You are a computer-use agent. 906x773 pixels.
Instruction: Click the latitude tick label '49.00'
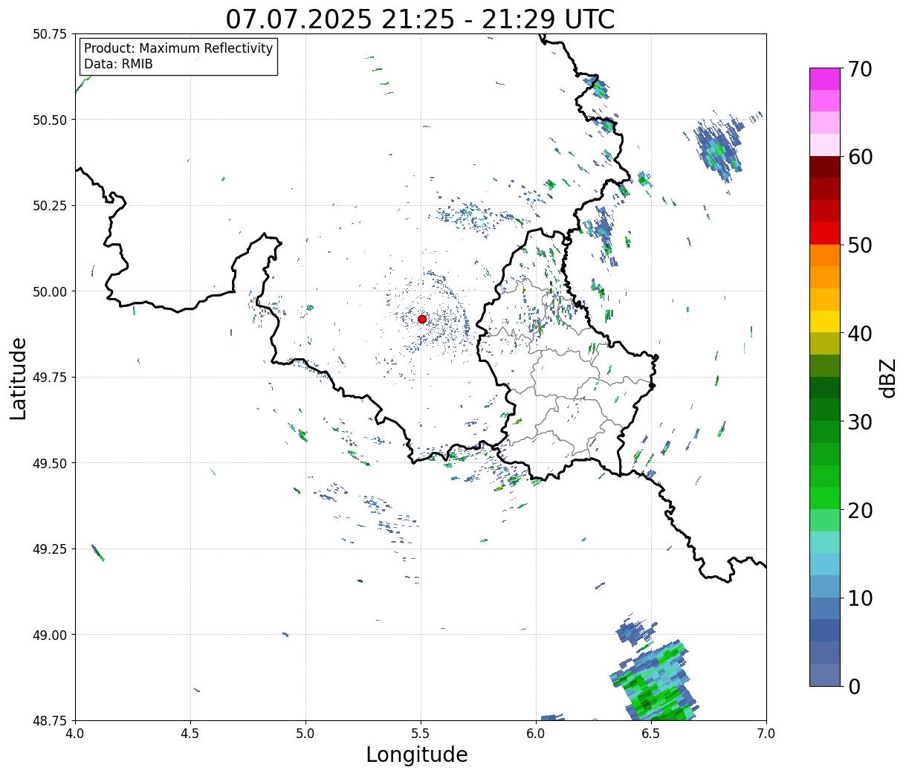49,635
